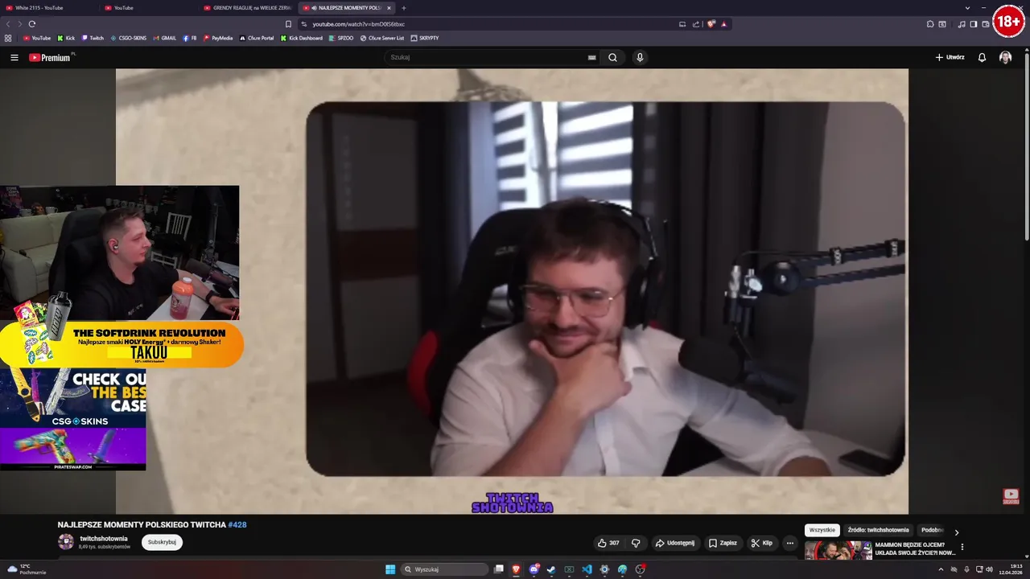Image resolution: width=1030 pixels, height=579 pixels.
Task: Open a new tab with the plus button
Action: [x=404, y=8]
